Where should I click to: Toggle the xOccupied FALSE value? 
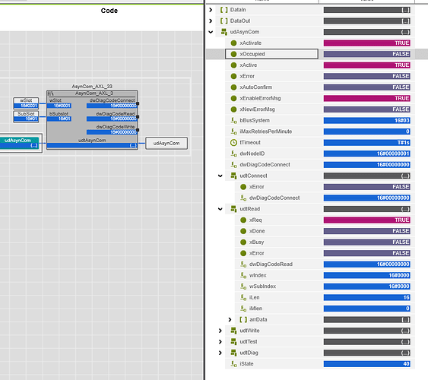367,54
